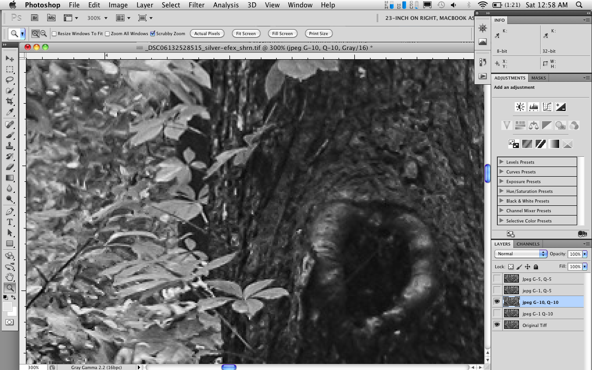Select the Spot Healing Brush tool
Screen dimensions: 592x370
[9, 125]
